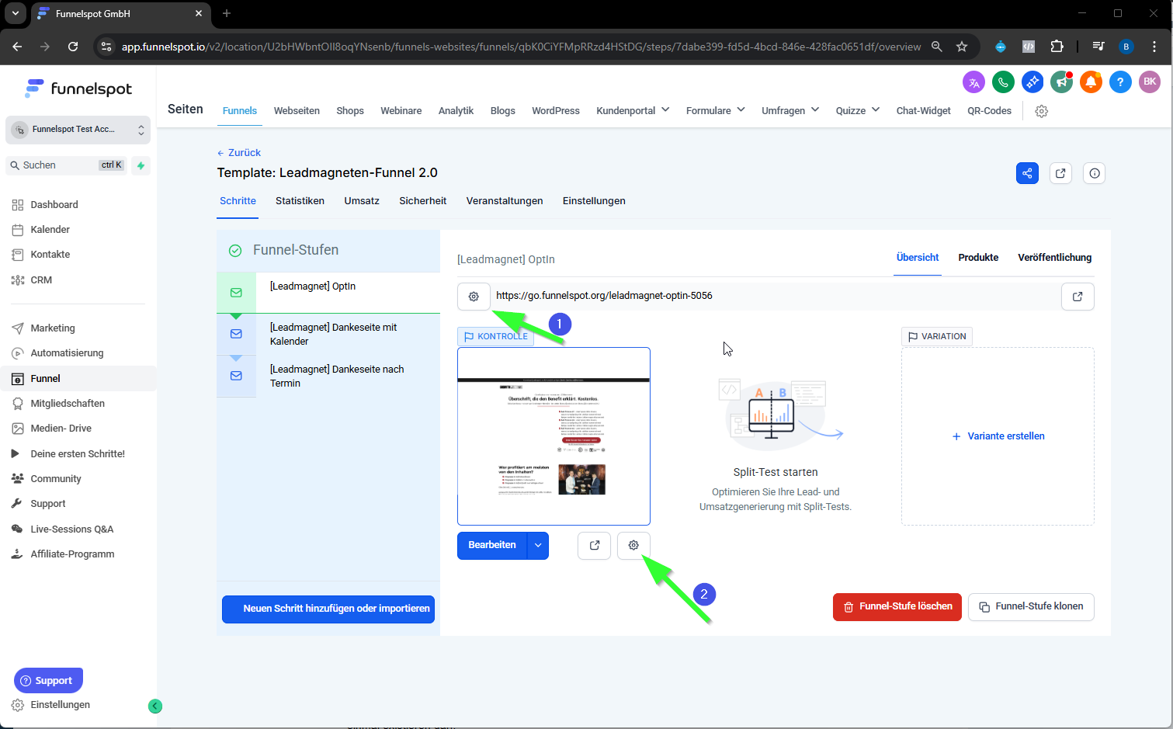The height and width of the screenshot is (729, 1173).
Task: Click Funnel-Stufe klonen button
Action: pos(1031,607)
